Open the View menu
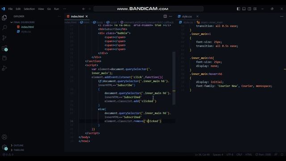The width and height of the screenshot is (286, 161). point(41,9)
